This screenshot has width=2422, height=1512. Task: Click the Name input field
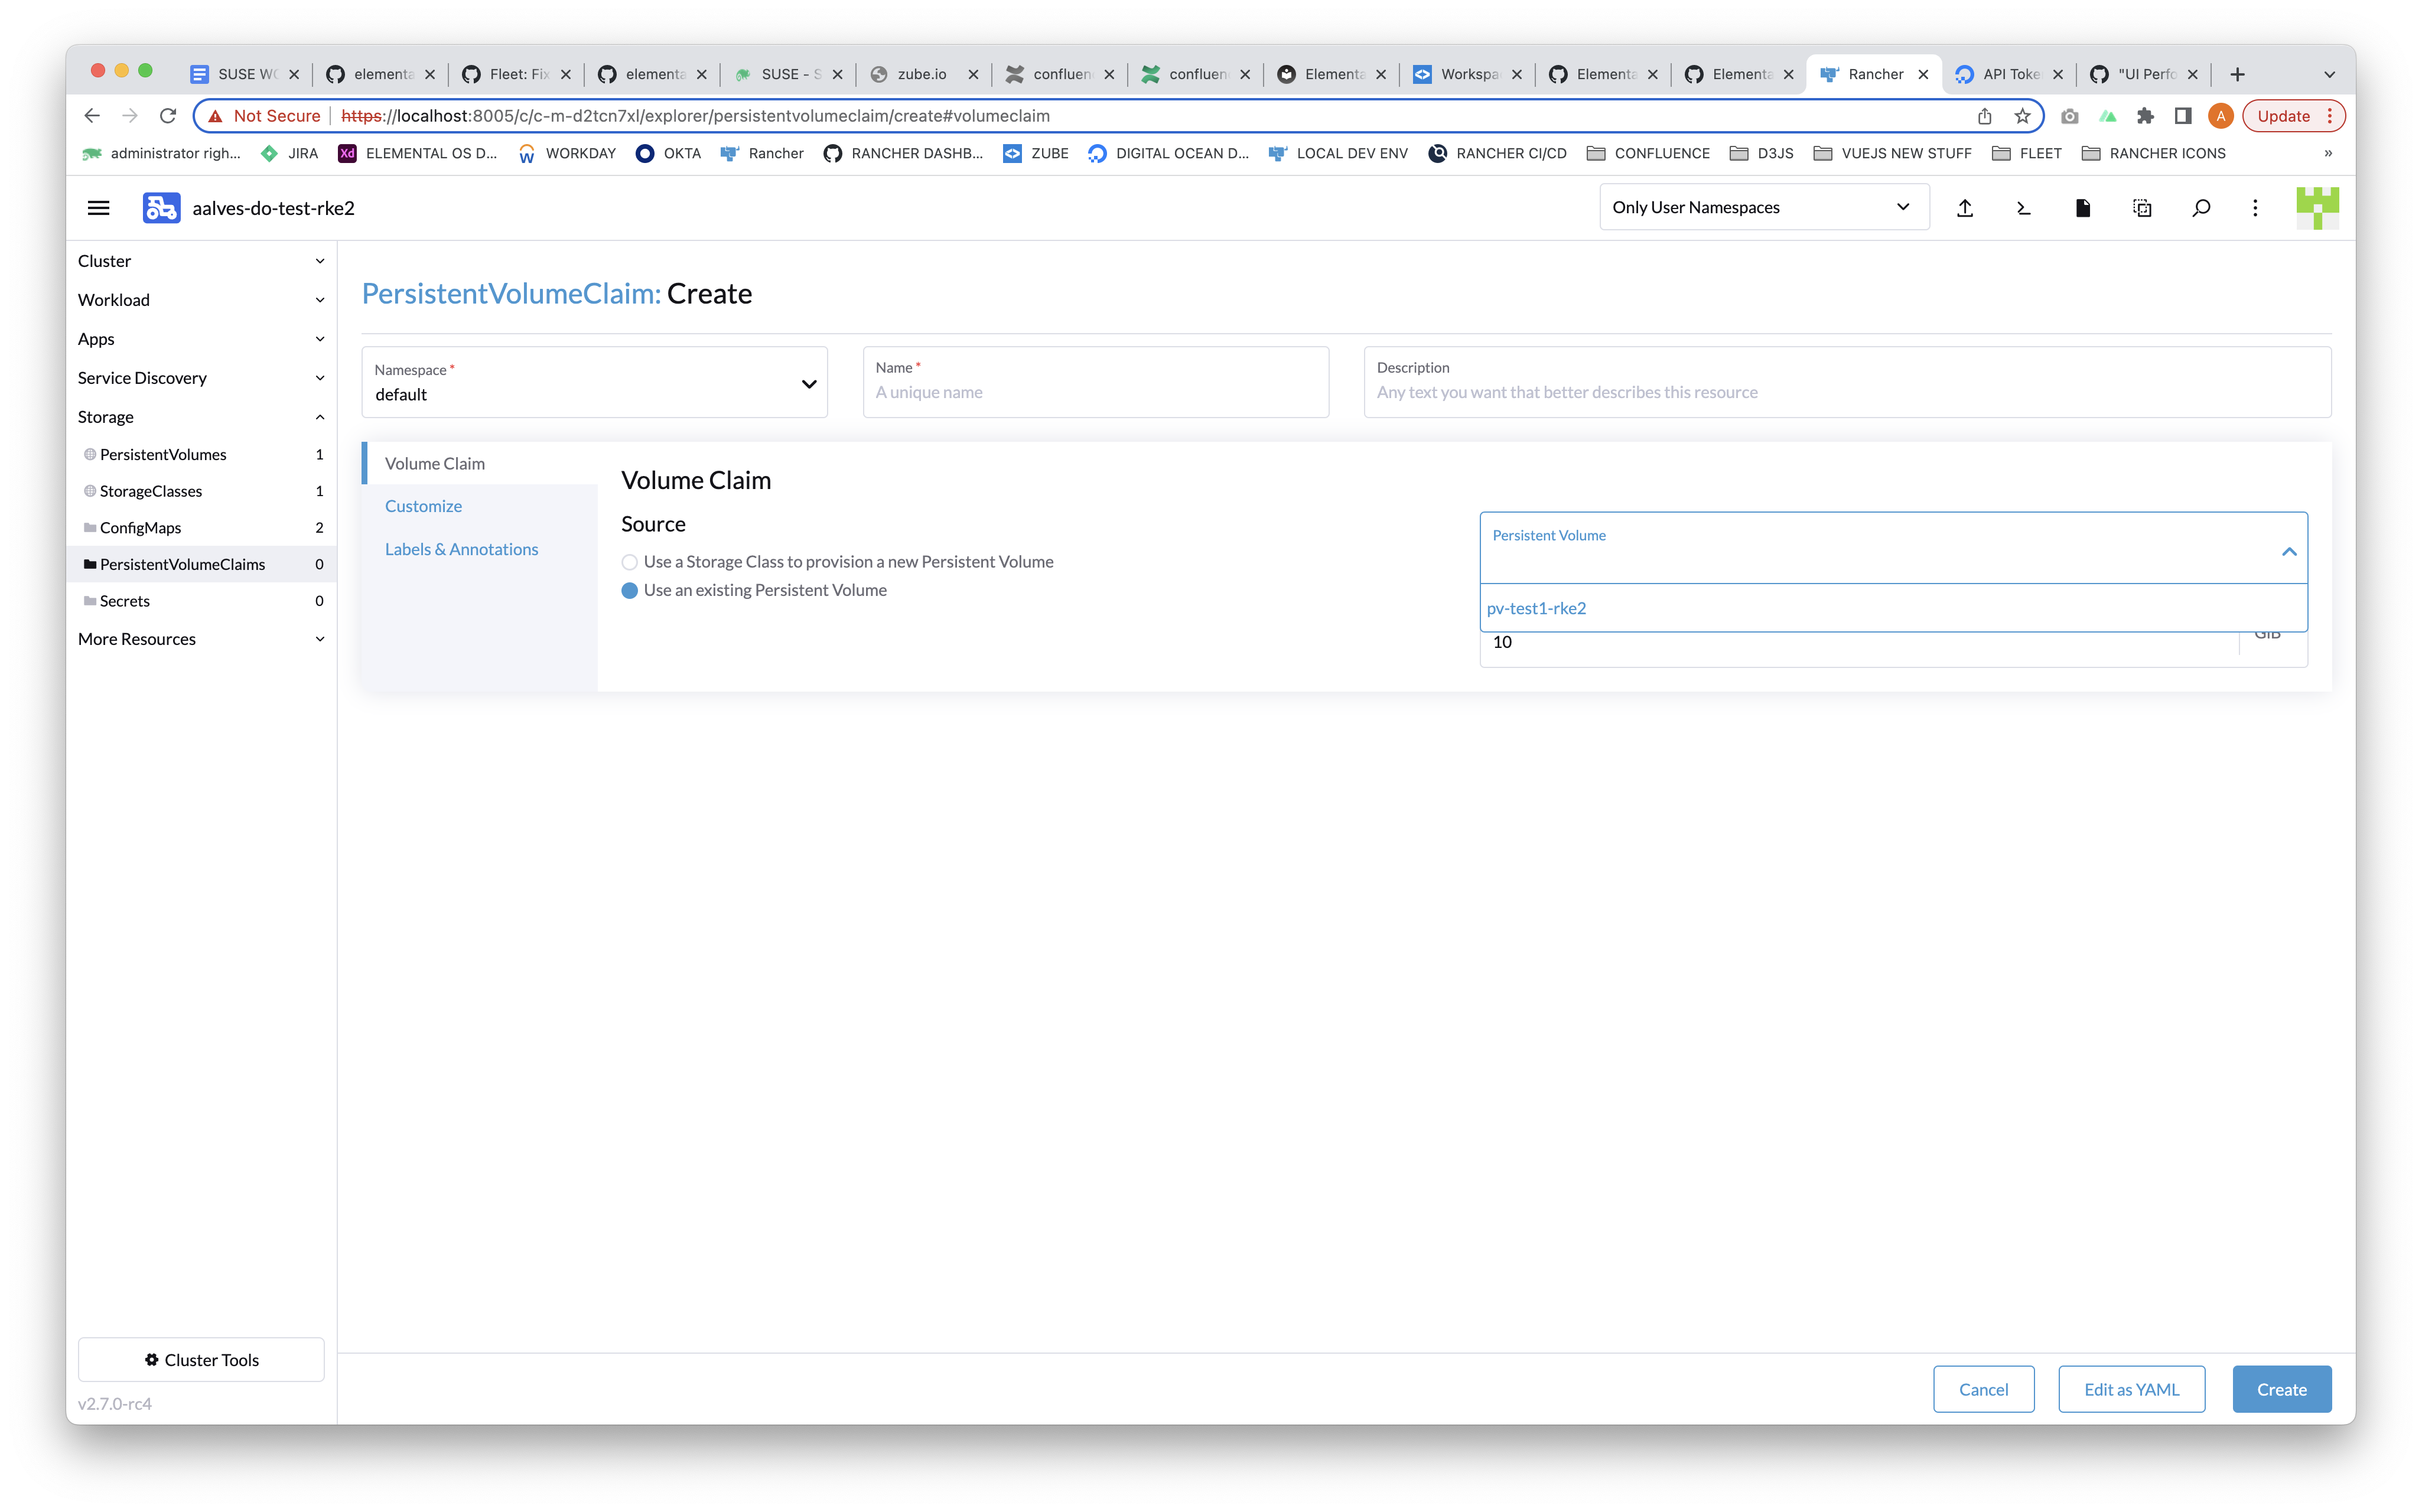click(x=1095, y=391)
